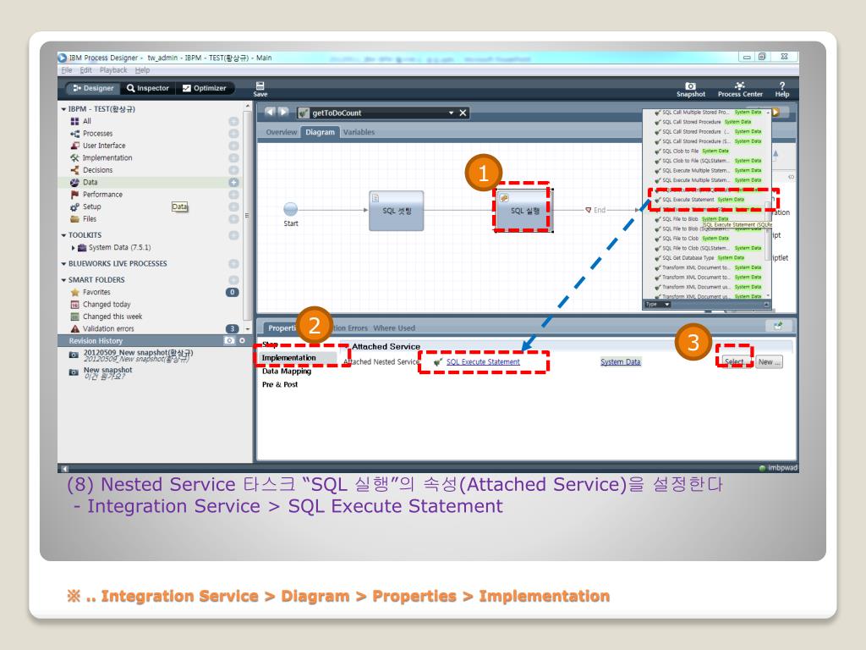Open the getToDoCount editor dropdown arrow

coord(452,113)
